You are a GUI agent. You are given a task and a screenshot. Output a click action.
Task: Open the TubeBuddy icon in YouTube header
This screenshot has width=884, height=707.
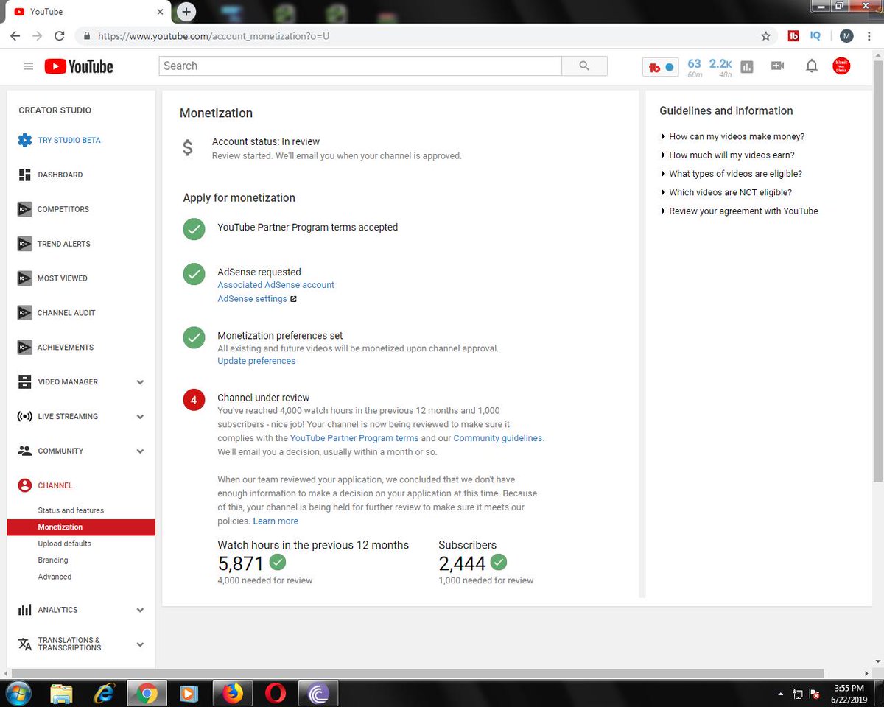click(x=661, y=67)
